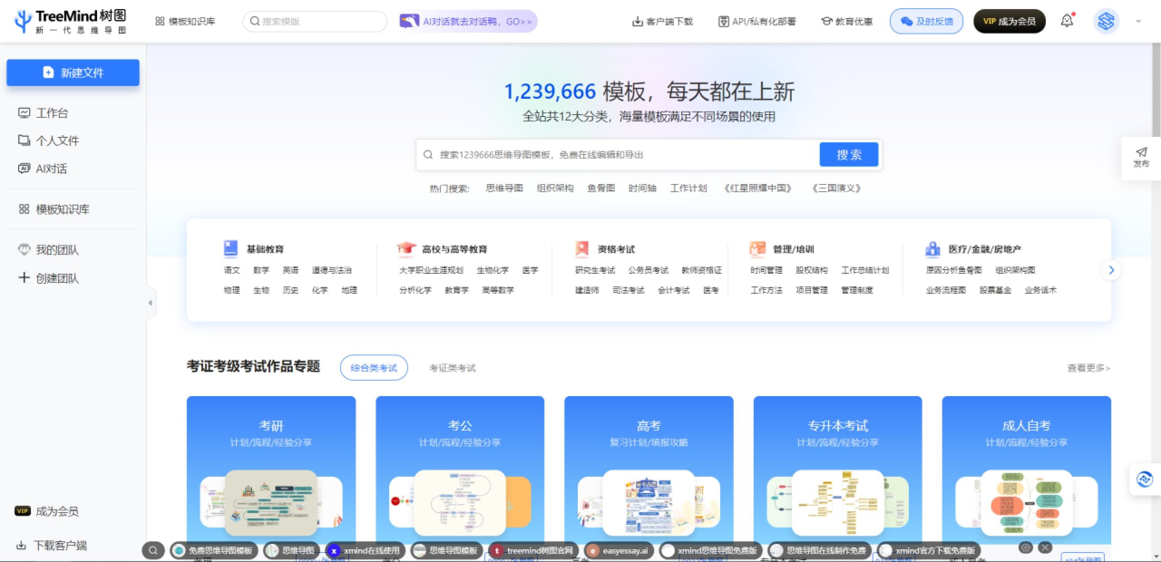
Task: Click the 基础教育 category book icon
Action: 231,249
